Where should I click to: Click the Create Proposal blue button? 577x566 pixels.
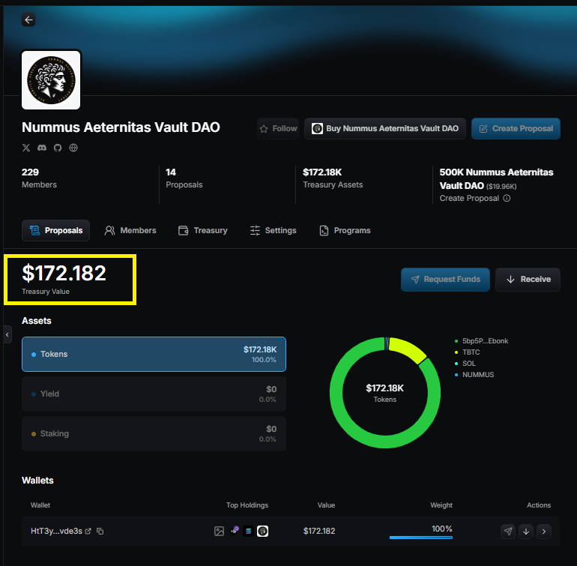tap(516, 128)
